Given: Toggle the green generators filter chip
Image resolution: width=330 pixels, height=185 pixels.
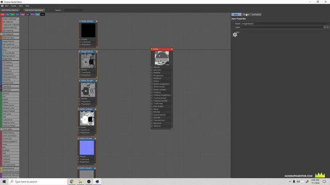Looking at the screenshot, I should [x=12, y=14].
